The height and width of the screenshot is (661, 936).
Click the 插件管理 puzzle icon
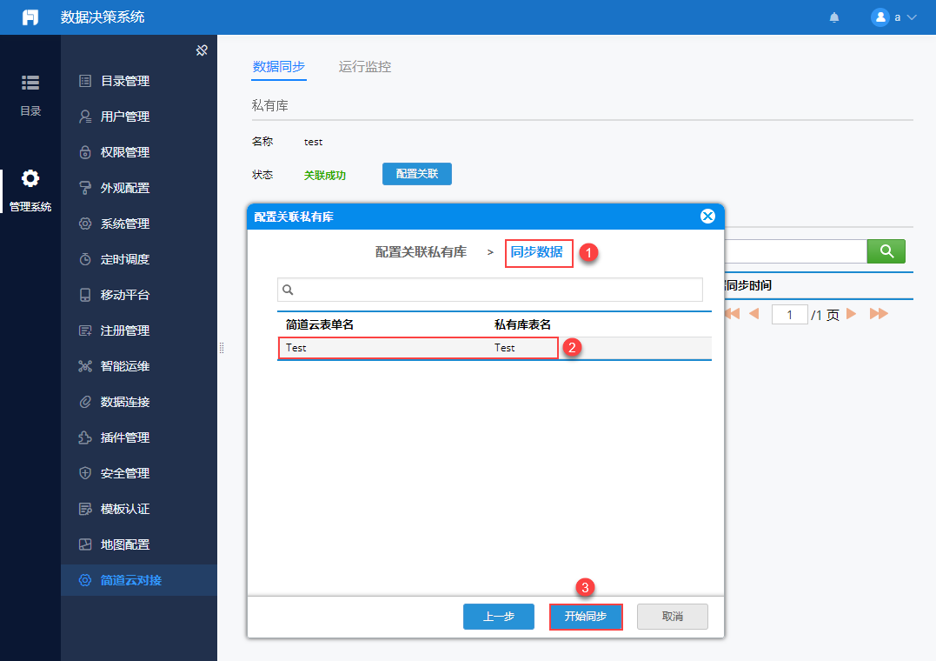(85, 437)
